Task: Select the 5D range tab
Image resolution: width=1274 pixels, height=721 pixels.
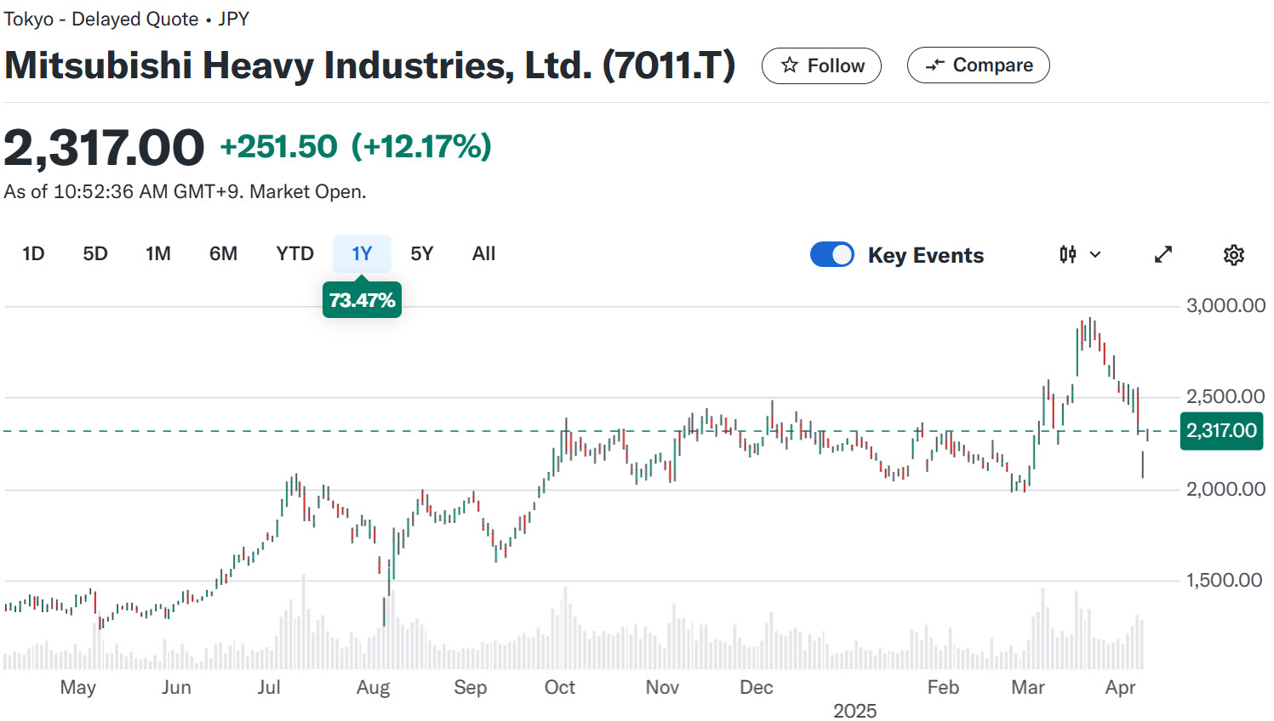Action: (x=95, y=253)
